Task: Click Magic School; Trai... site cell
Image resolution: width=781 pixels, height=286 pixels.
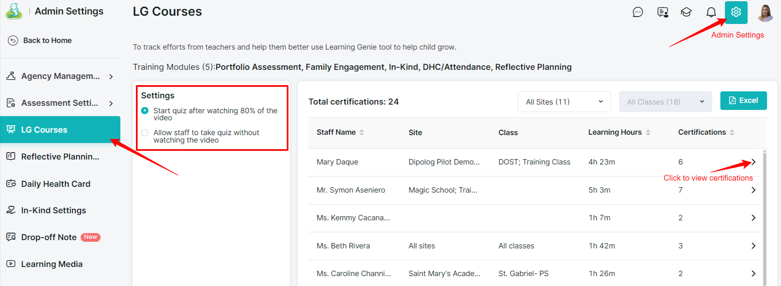Action: pyautogui.click(x=443, y=190)
